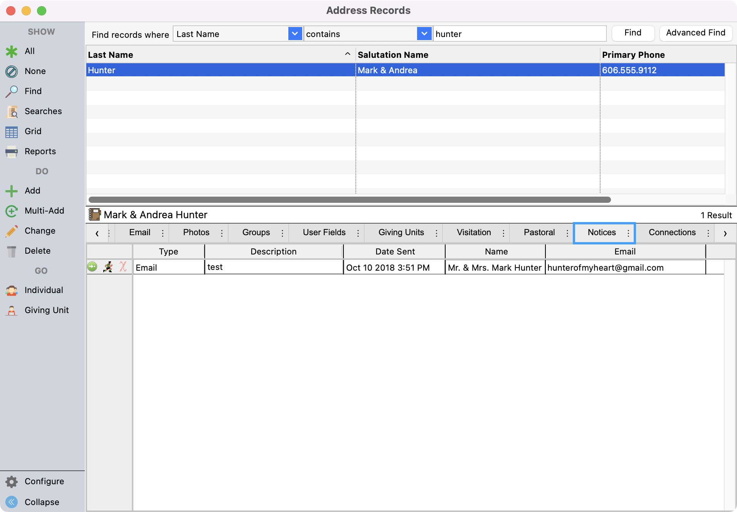This screenshot has height=512, width=737.
Task: Click the green go arrow on notice row
Action: point(92,266)
